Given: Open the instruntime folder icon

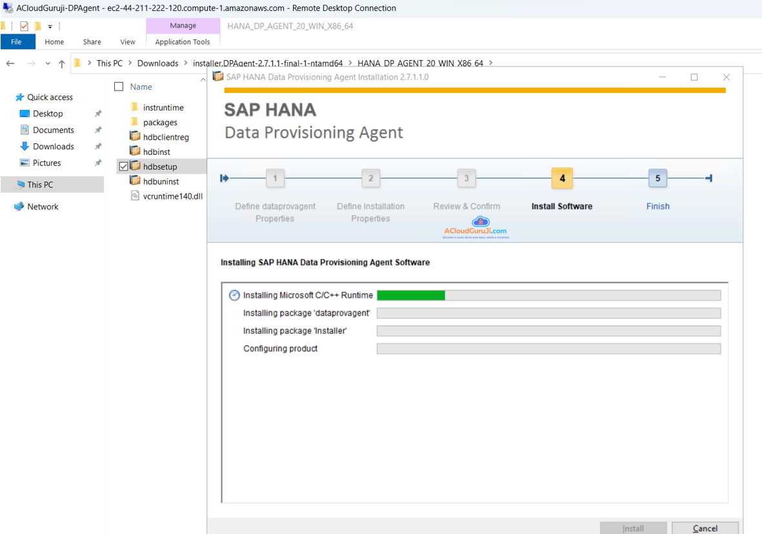Looking at the screenshot, I should [x=135, y=107].
